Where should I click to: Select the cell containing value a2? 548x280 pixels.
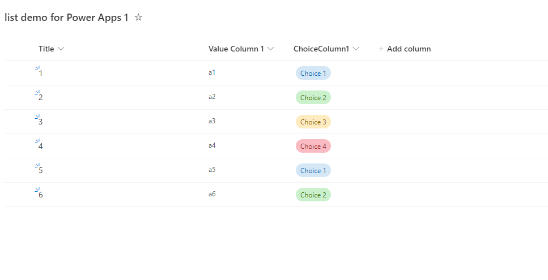[212, 97]
